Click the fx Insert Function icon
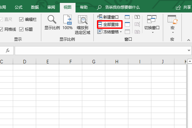Image resolution: width=192 pixels, height=128 pixels. pyautogui.click(x=8, y=51)
